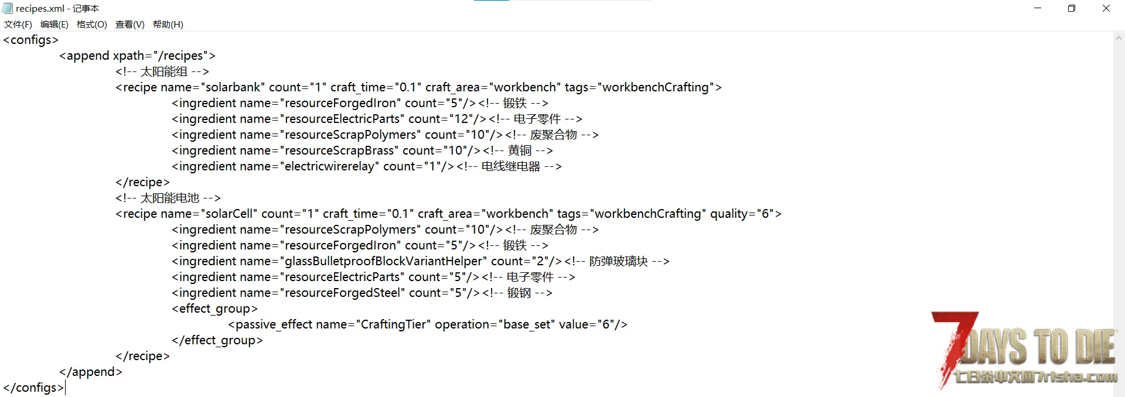Click the closing </configs> tag on the last line
1125x397 pixels.
(33, 388)
